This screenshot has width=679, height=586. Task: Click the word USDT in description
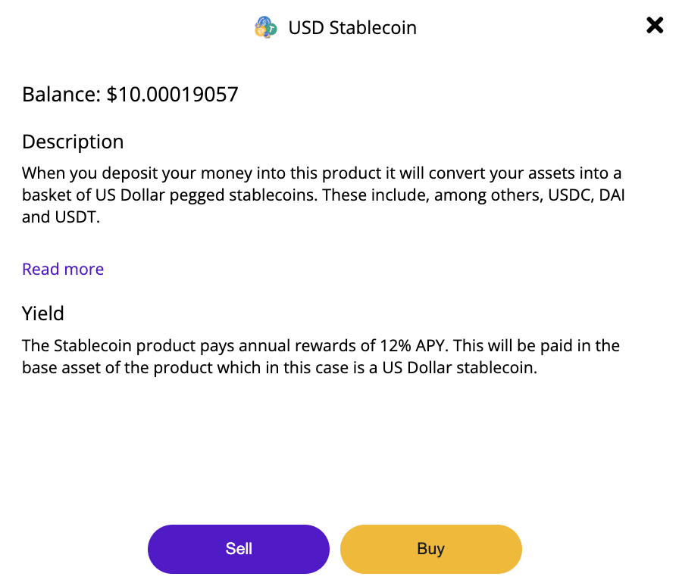(x=77, y=217)
